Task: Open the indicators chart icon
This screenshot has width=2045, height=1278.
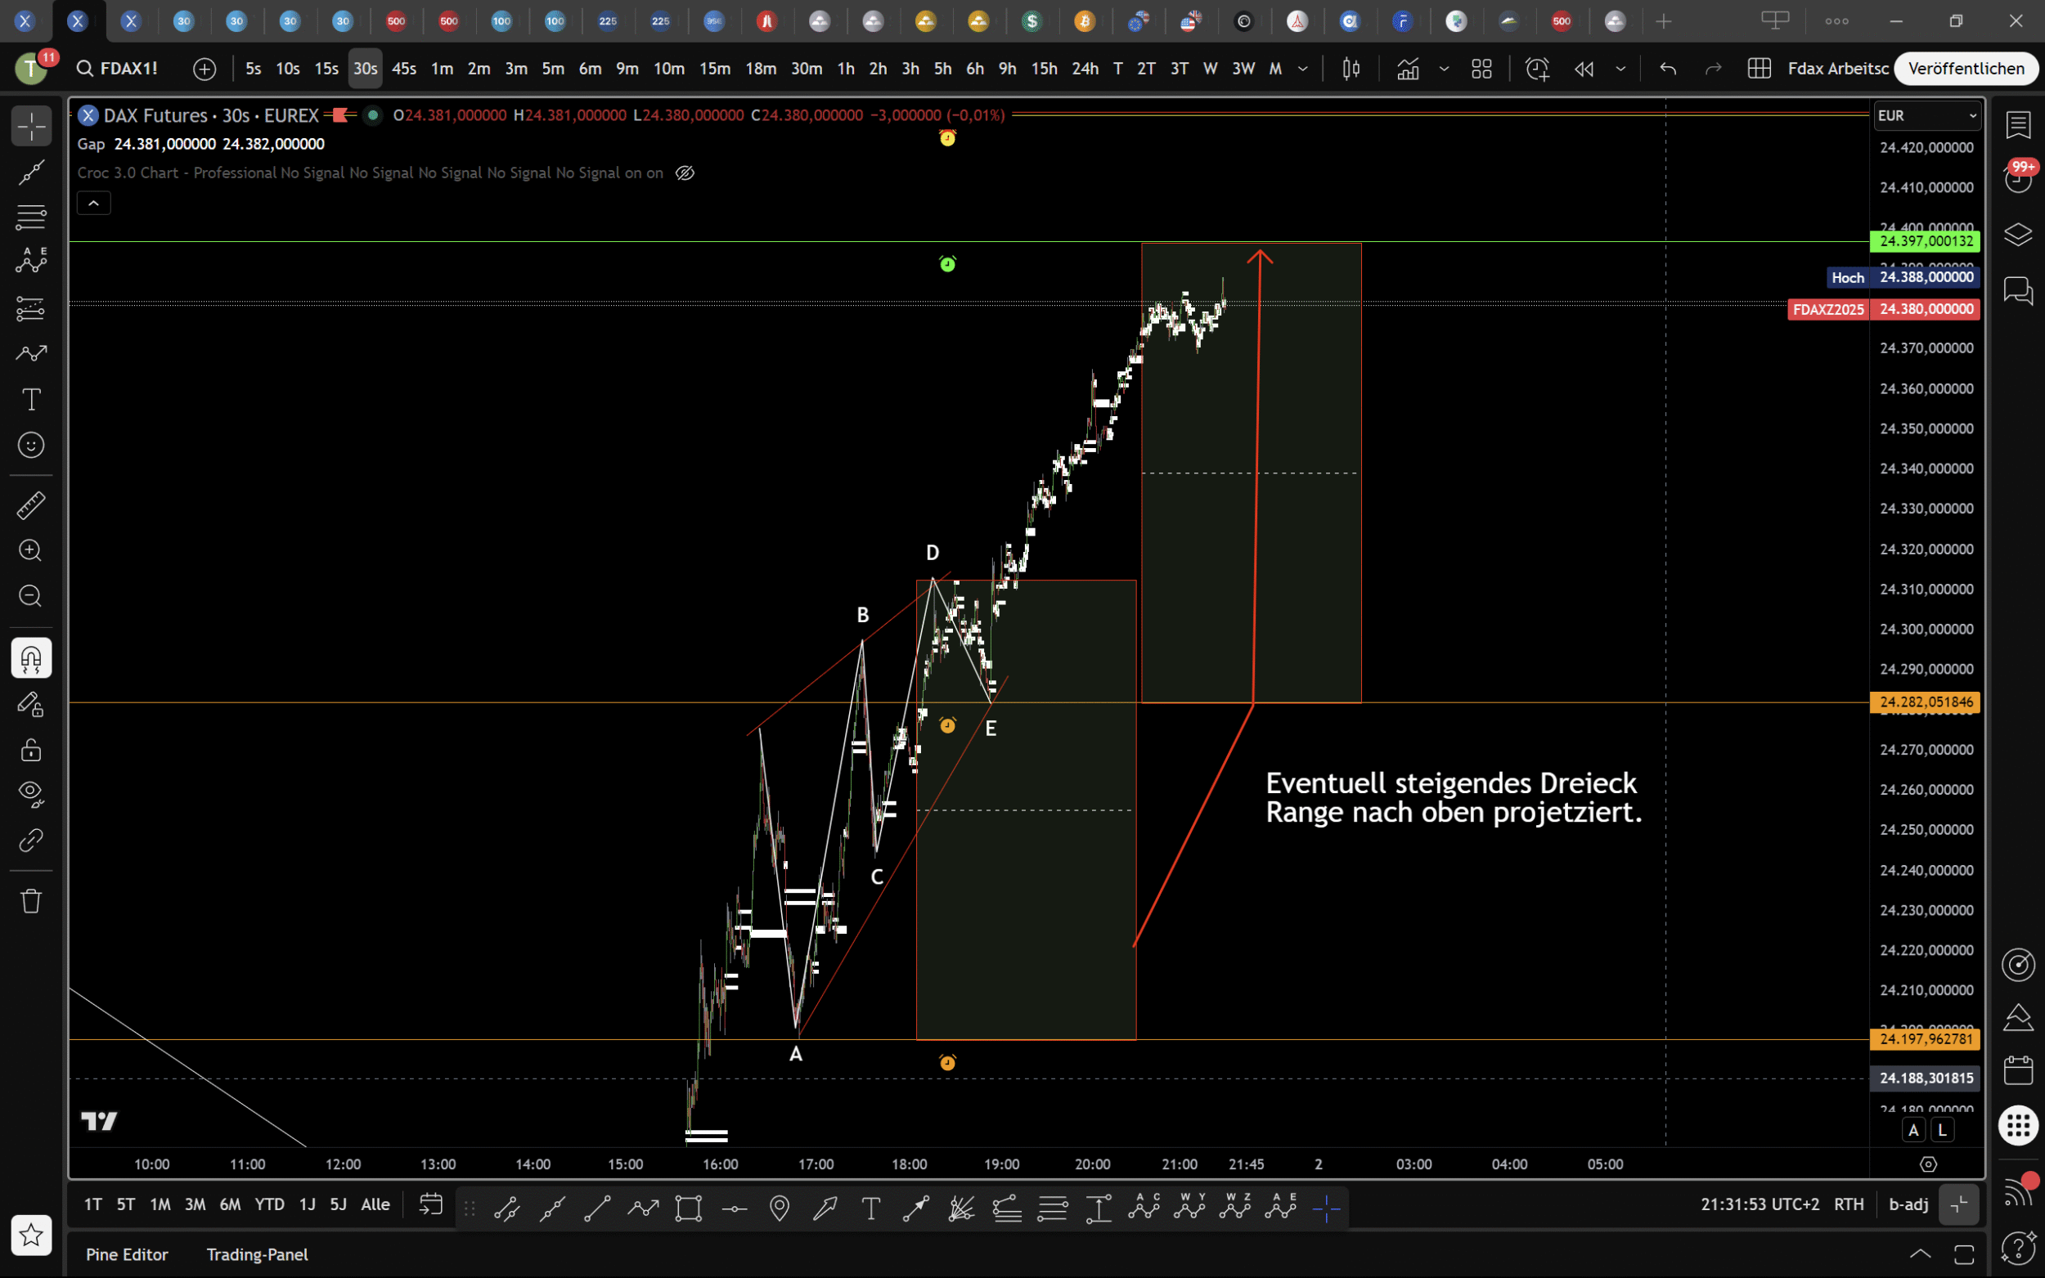Action: [x=1408, y=69]
